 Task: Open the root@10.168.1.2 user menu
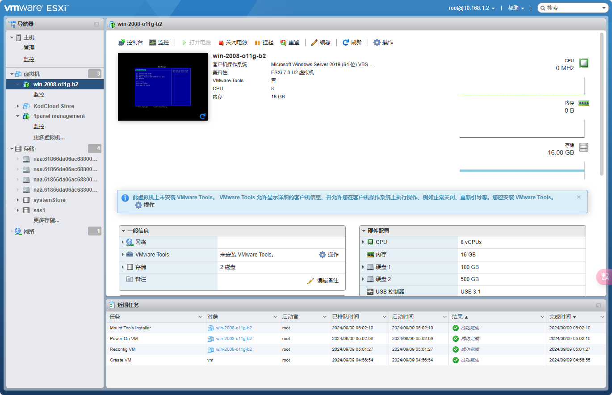tap(472, 8)
